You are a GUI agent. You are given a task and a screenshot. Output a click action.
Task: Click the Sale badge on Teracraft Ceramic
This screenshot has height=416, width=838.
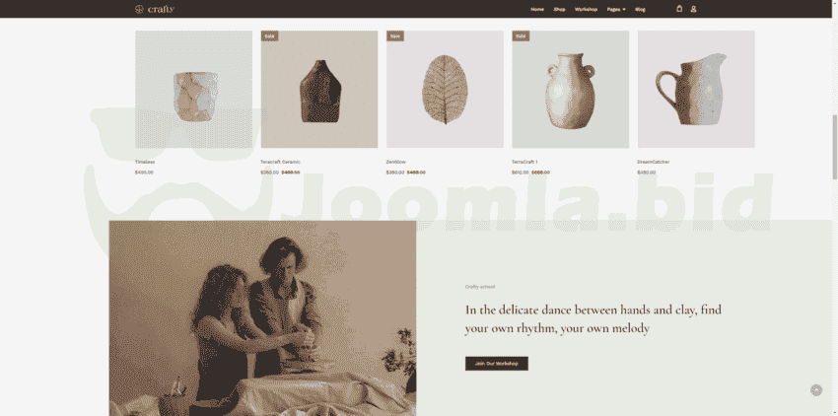[x=269, y=36]
